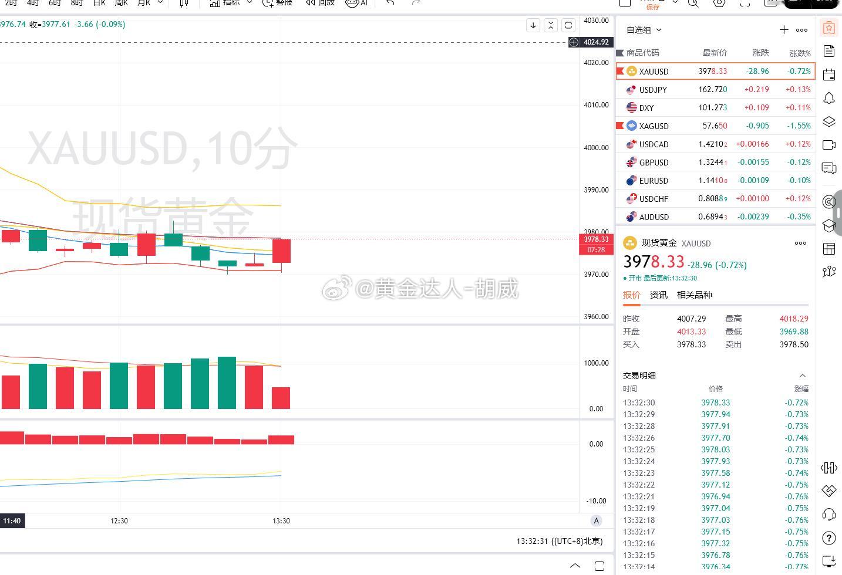Click the 最高 value 4018.29
The height and width of the screenshot is (575, 842).
click(794, 319)
